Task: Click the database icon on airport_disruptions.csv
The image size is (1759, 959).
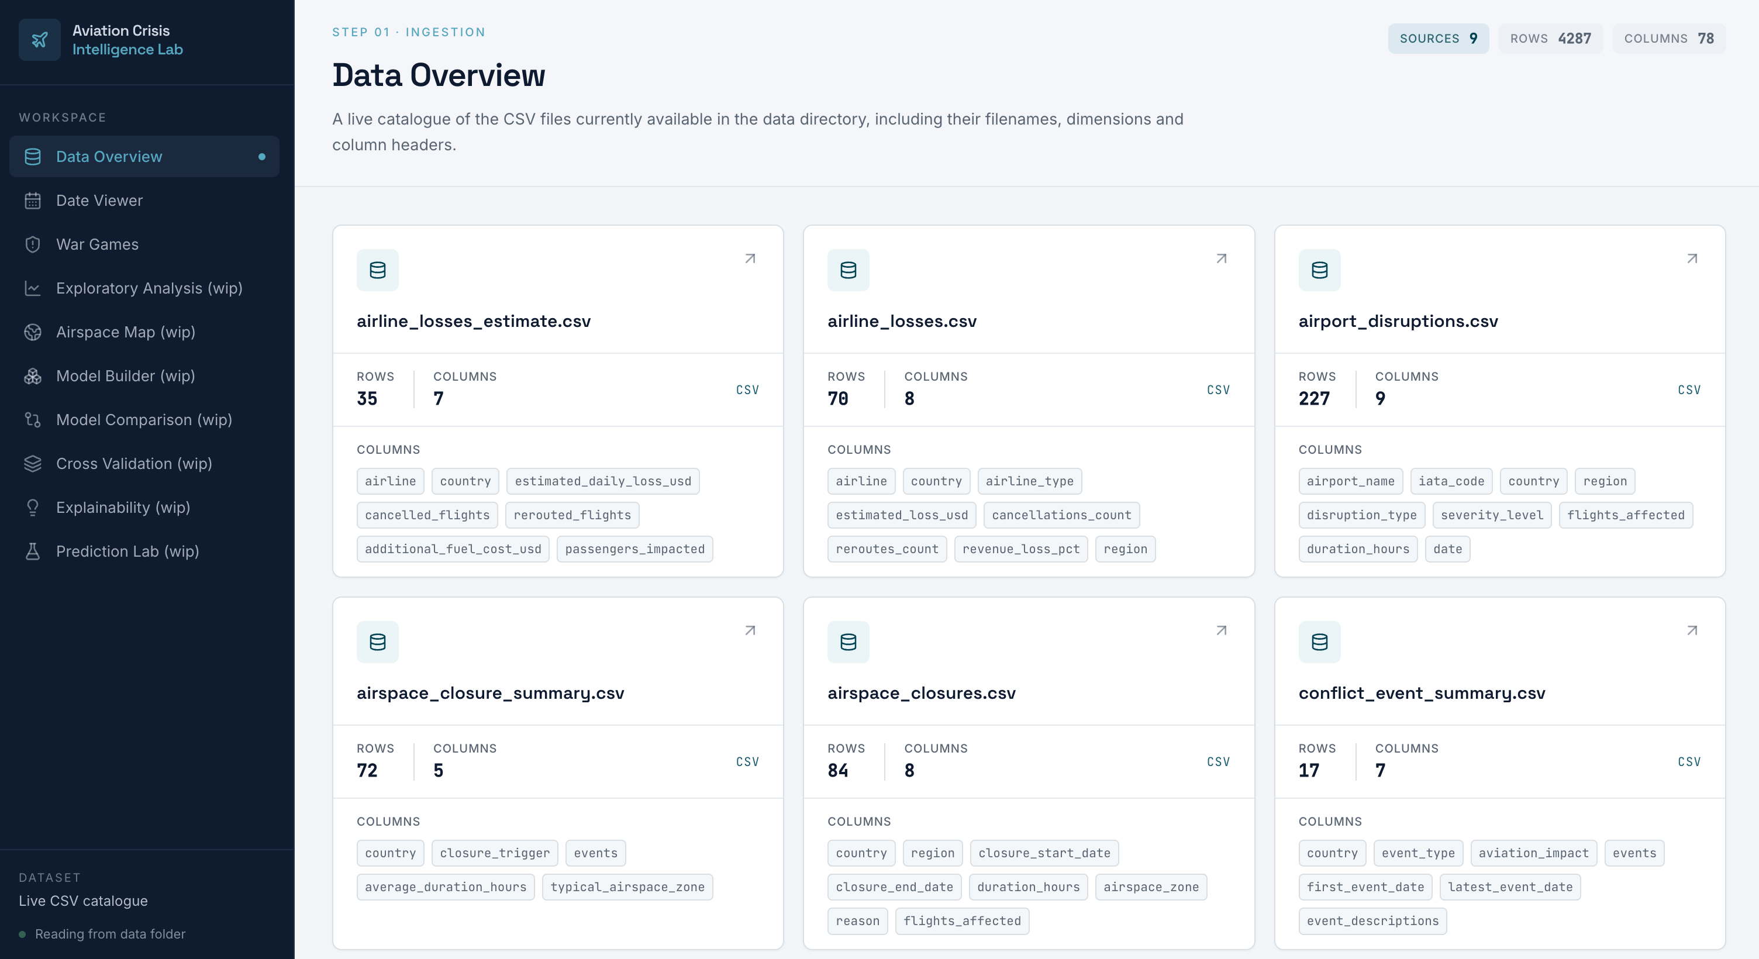Action: pos(1319,270)
